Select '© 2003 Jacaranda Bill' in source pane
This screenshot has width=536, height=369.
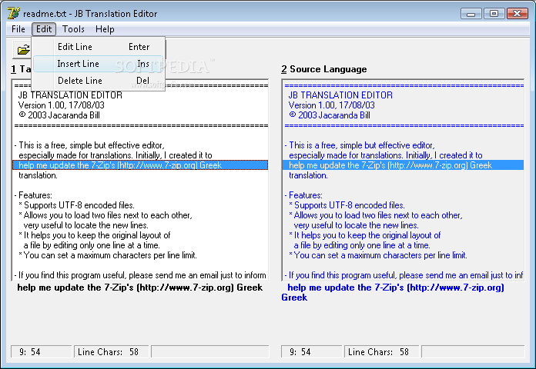coord(329,115)
